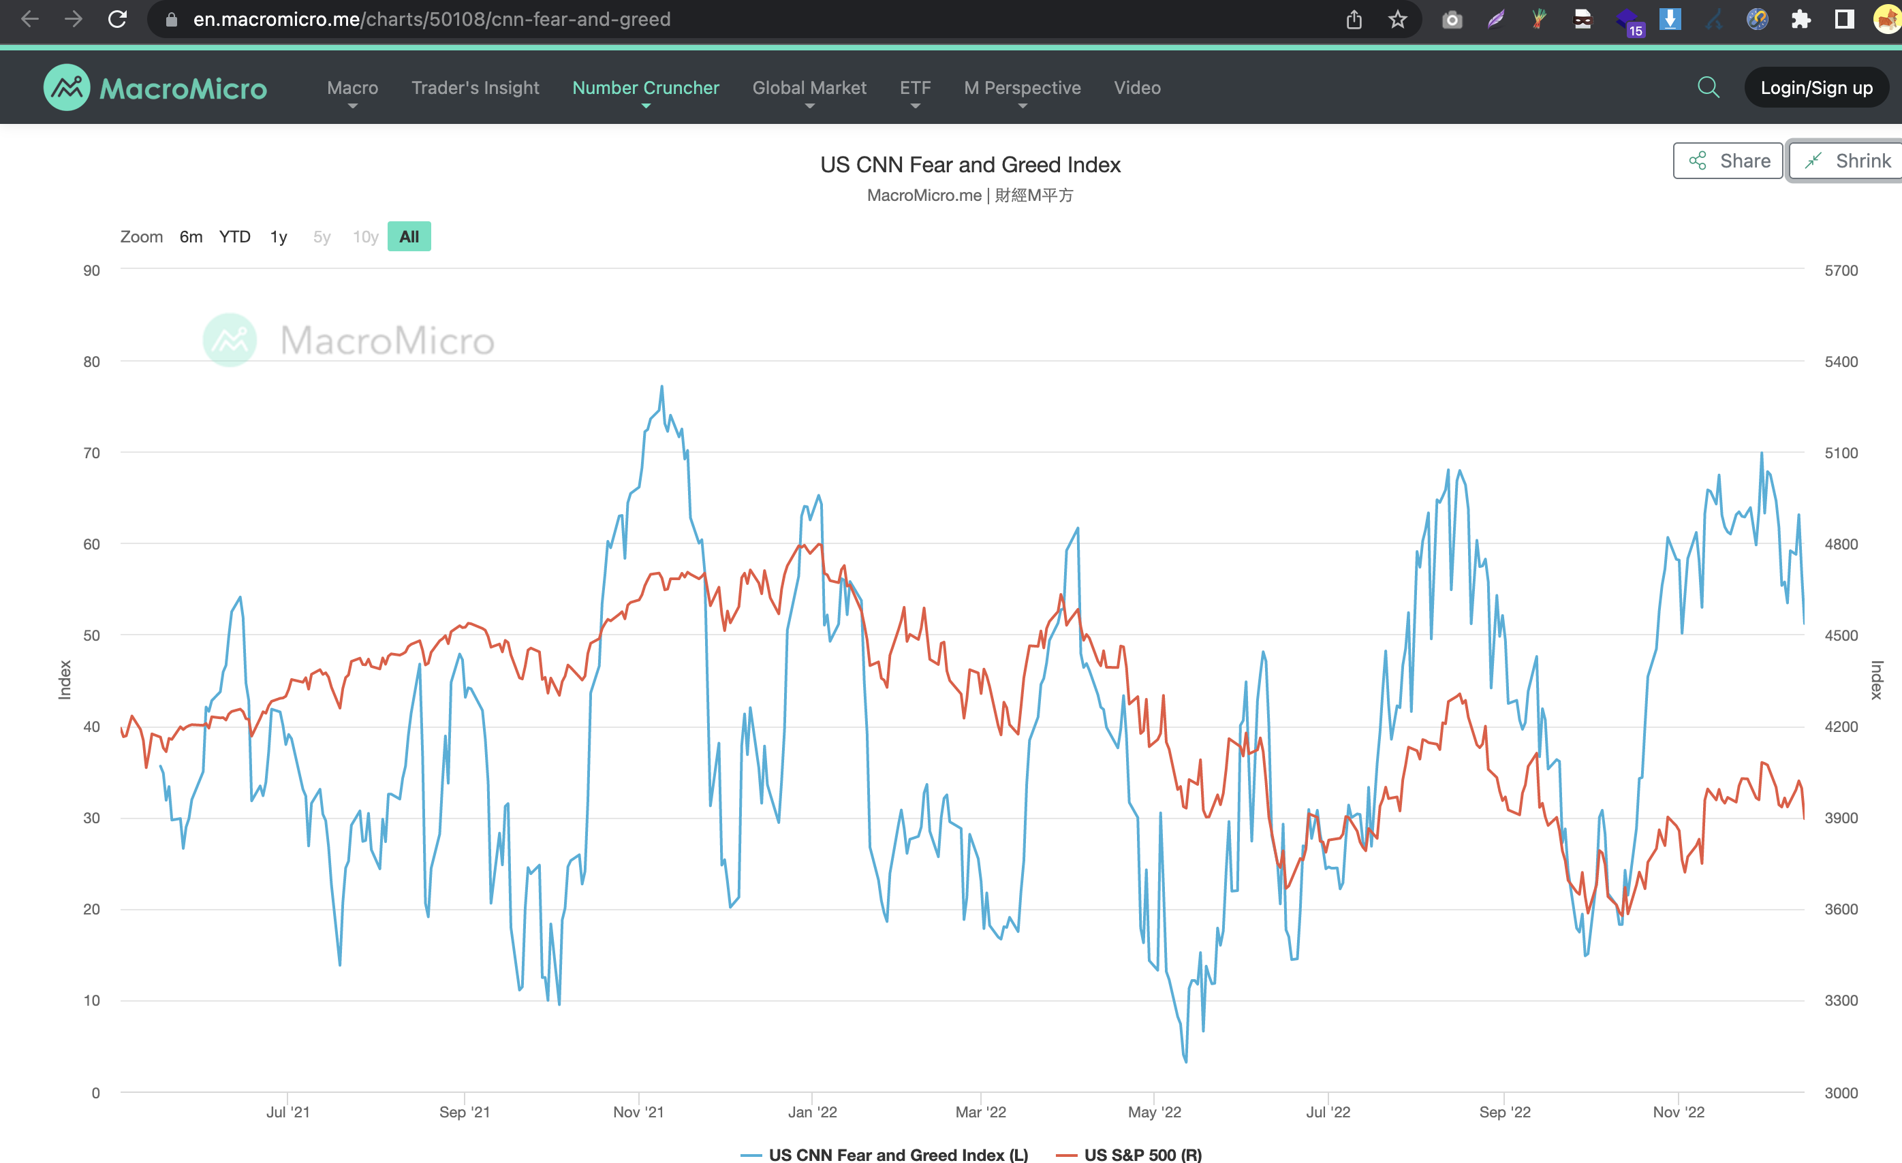1902x1163 pixels.
Task: Open the extension with badge 15
Action: (1628, 21)
